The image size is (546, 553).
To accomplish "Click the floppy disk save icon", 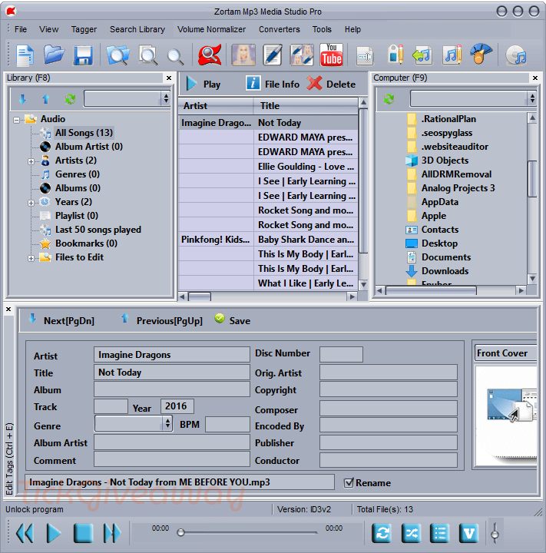I will [x=83, y=55].
